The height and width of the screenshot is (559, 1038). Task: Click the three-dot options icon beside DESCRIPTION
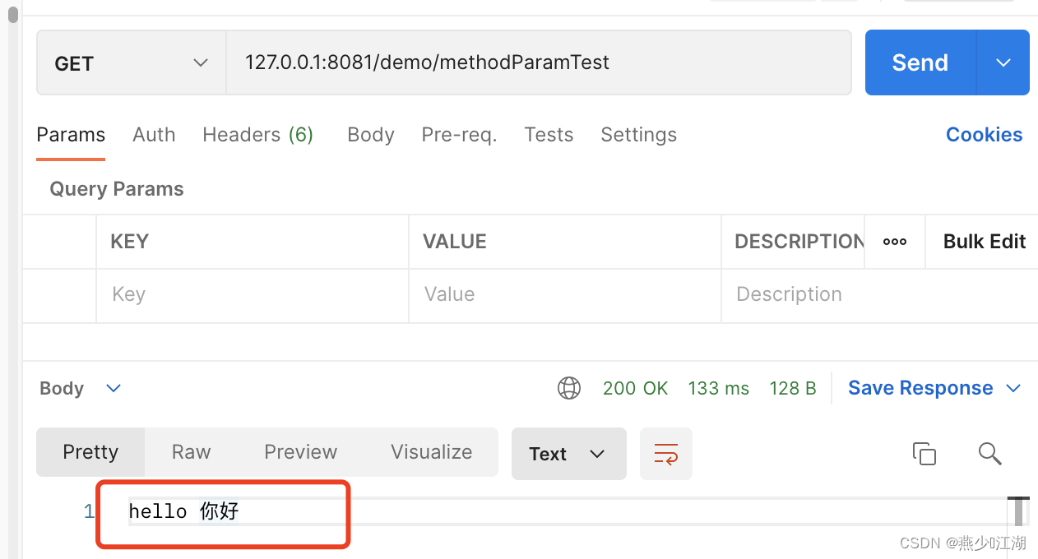(x=894, y=241)
